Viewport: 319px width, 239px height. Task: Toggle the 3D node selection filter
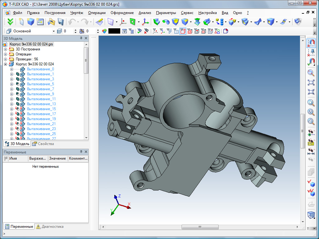(x=155, y=31)
